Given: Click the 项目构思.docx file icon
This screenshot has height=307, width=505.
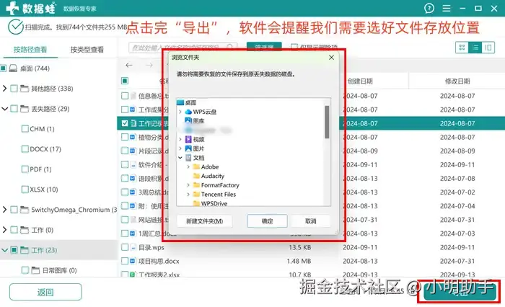Looking at the screenshot, I should point(133,261).
